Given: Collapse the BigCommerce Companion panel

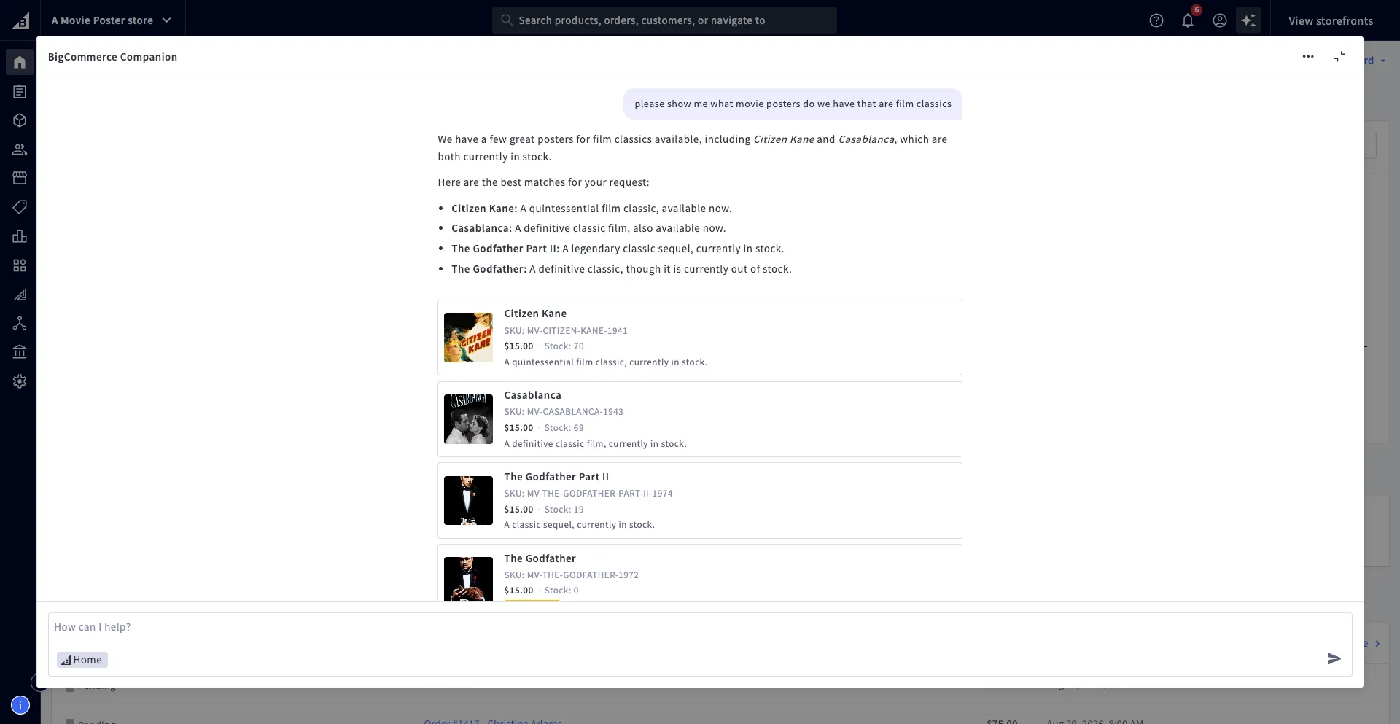Looking at the screenshot, I should point(1339,57).
